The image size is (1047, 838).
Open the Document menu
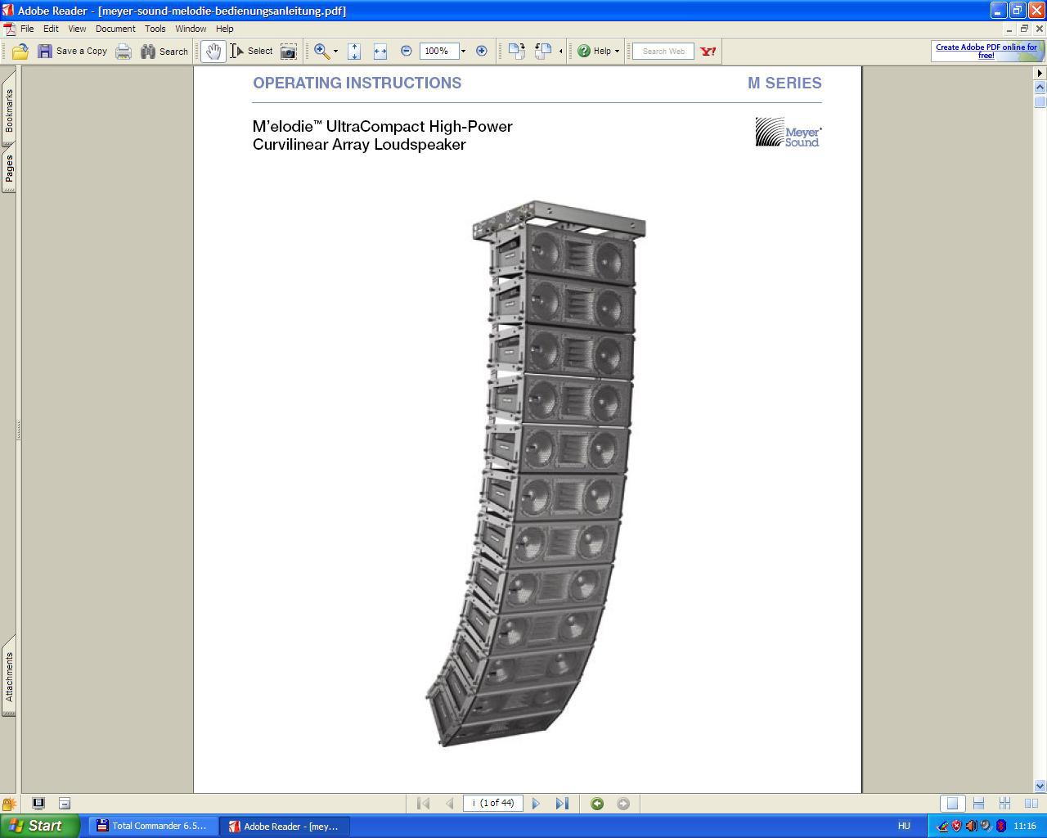[x=115, y=29]
